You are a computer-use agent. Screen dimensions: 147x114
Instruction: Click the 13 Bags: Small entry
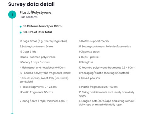pyautogui.click(x=43, y=41)
